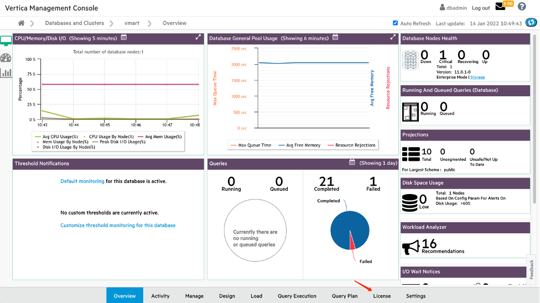This screenshot has width=540, height=303.
Task: Go to home via breadcrumb house icon
Action: click(x=22, y=23)
